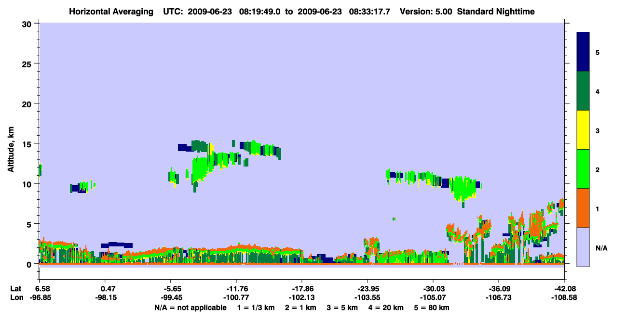Click the dark green color bar segment
Screen dimensions: 627x321
click(x=583, y=90)
